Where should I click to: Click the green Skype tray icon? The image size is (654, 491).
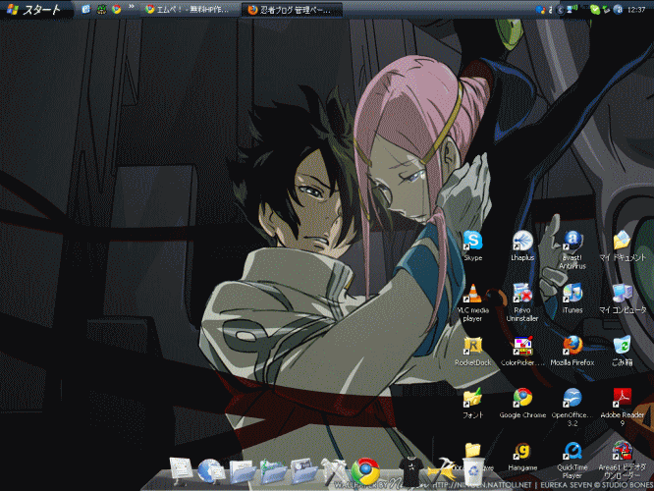(x=595, y=10)
